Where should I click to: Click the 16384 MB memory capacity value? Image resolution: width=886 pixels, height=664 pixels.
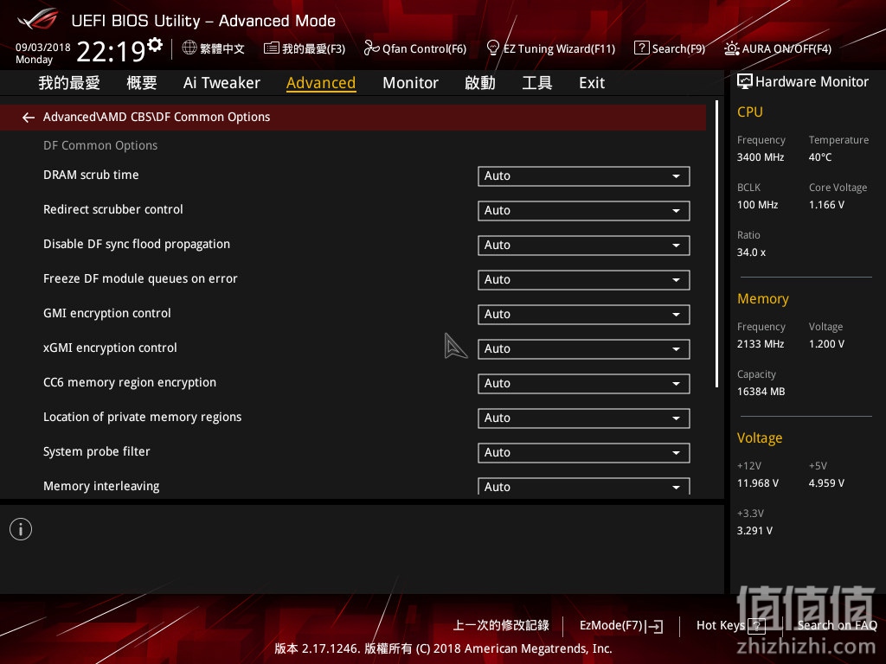pyautogui.click(x=761, y=392)
